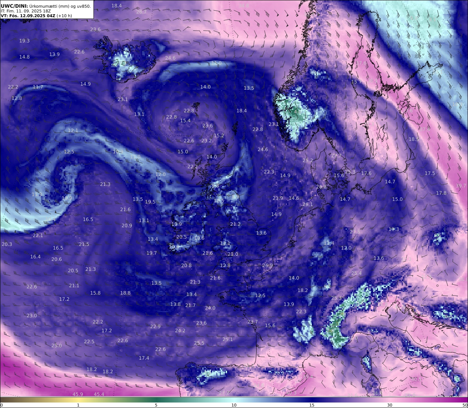This screenshot has height=408, width=468.
Task: Select the 14.6 value on the map
Action: click(x=294, y=198)
